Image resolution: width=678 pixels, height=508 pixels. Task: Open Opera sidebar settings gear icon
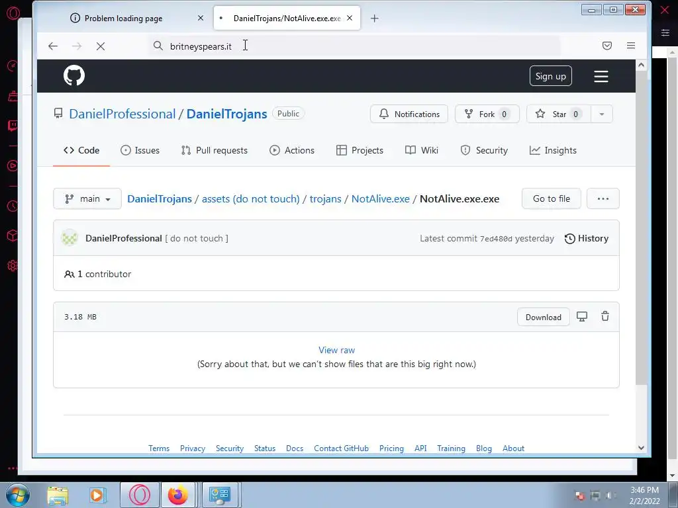13,265
